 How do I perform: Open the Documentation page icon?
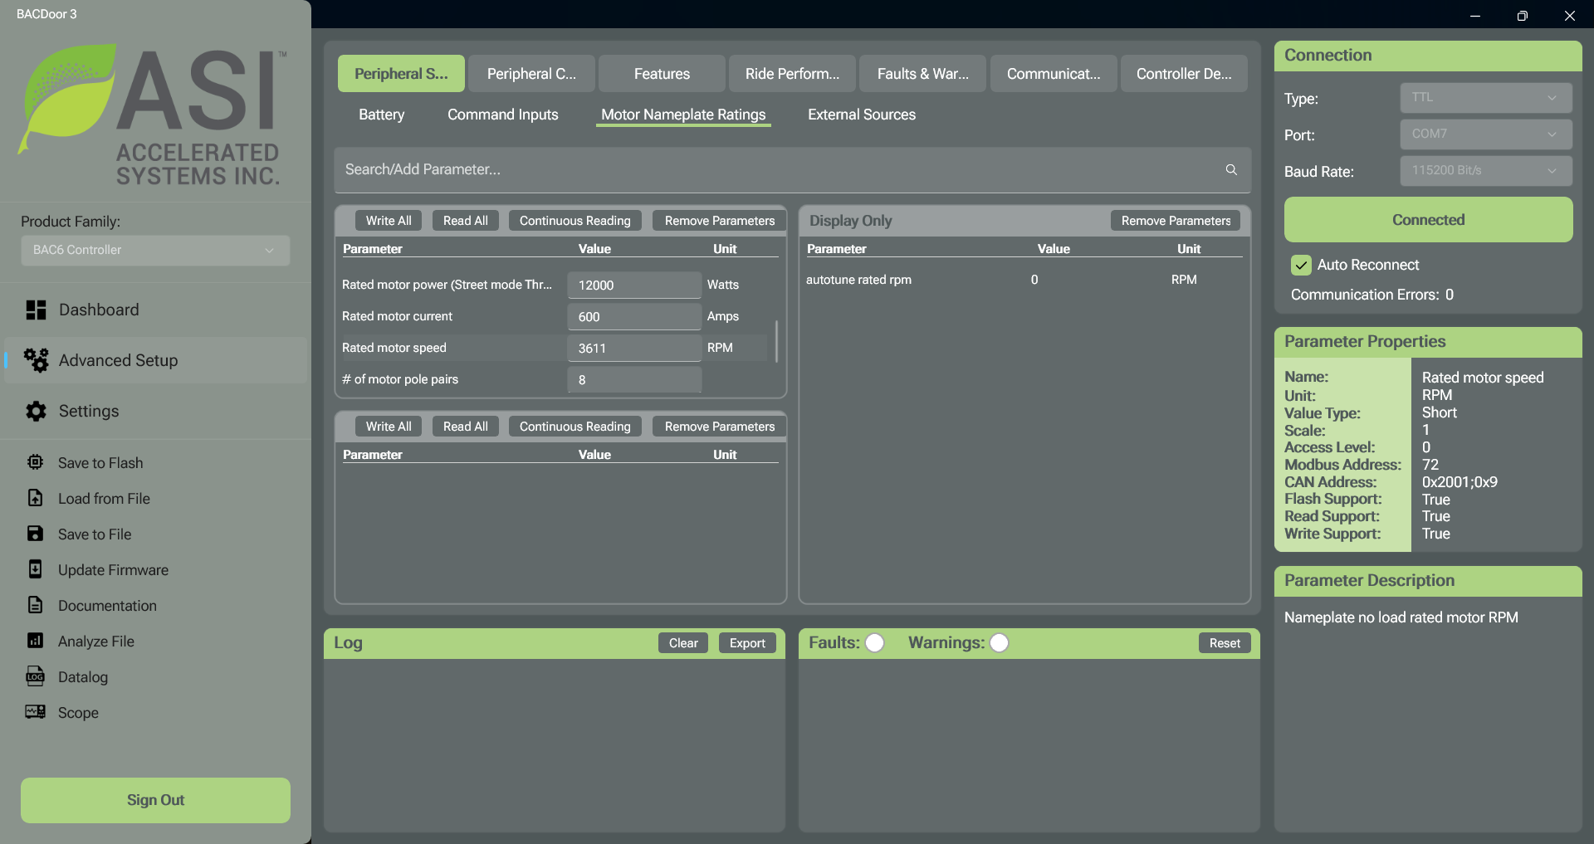35,605
